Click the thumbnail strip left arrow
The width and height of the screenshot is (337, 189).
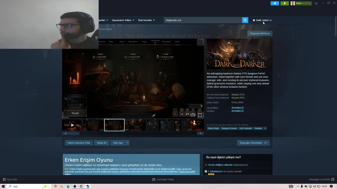click(x=65, y=133)
